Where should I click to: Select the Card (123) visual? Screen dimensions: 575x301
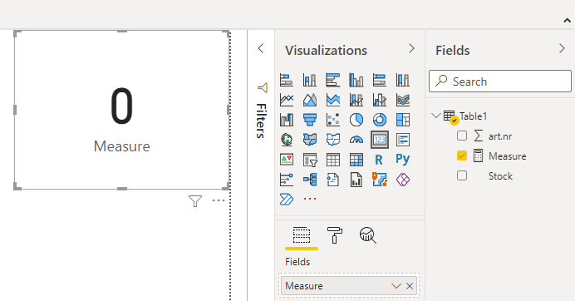tap(379, 140)
